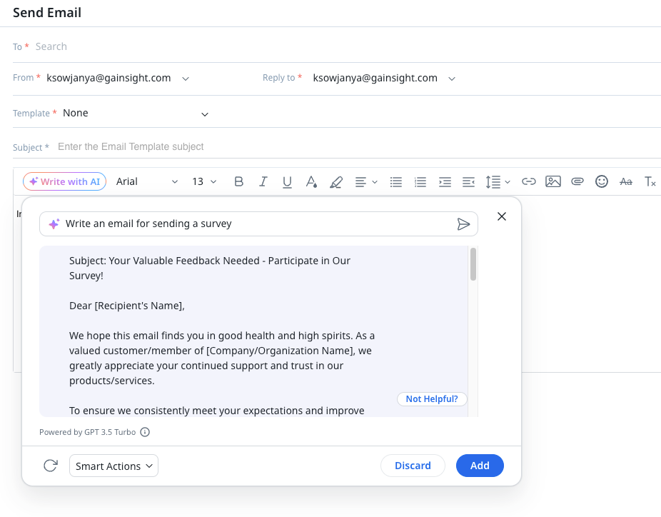Clear text formatting
Image resolution: width=661 pixels, height=517 pixels.
[x=650, y=182]
